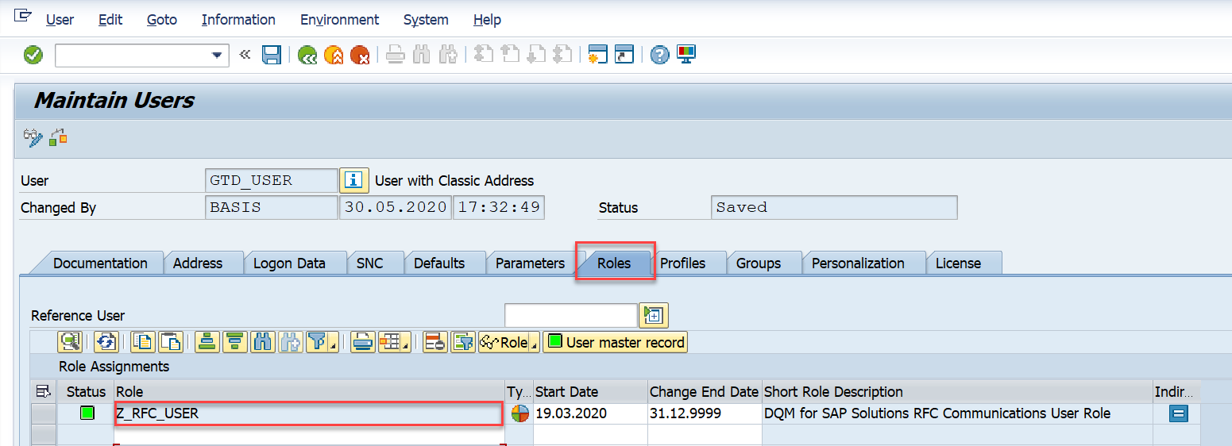
Task: Open the Help question mark icon
Action: [x=659, y=55]
